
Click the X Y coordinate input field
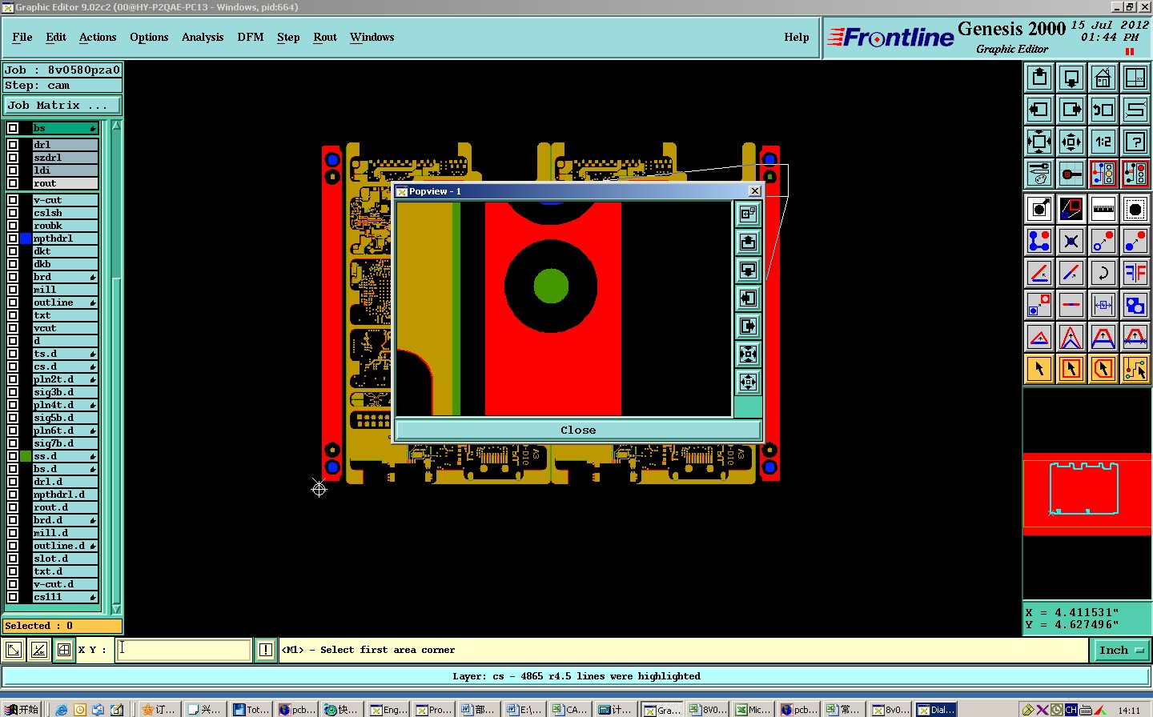click(x=184, y=650)
